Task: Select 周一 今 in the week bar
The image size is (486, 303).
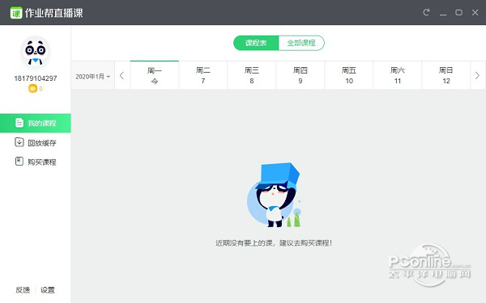Action: 155,75
